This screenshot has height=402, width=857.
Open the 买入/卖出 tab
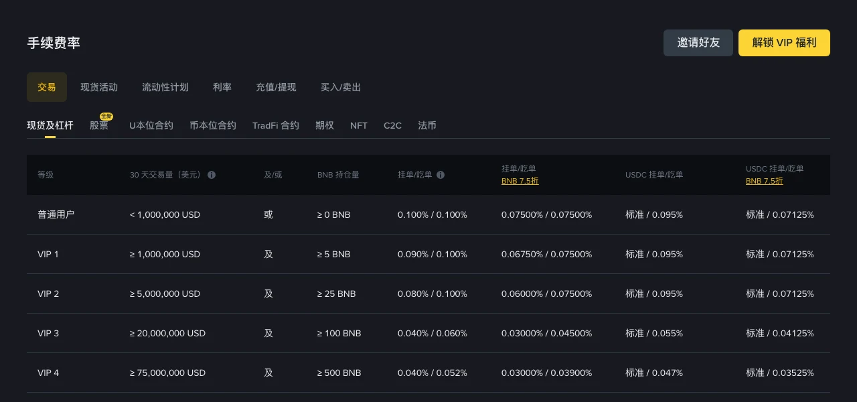click(341, 87)
